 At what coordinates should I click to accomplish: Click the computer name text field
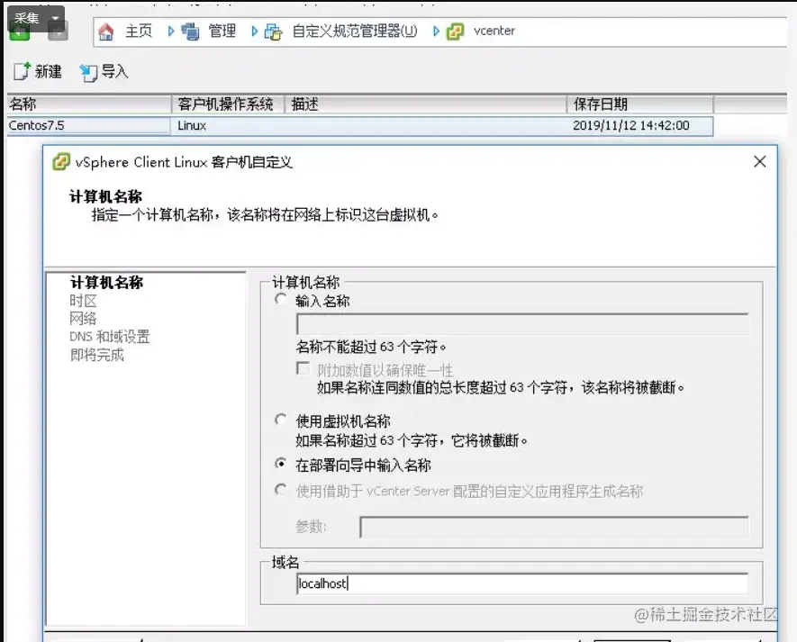pyautogui.click(x=522, y=324)
